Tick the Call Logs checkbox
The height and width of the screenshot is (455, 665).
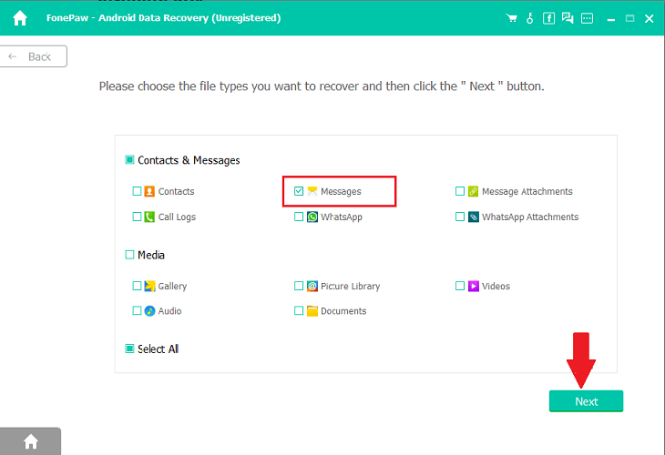point(137,217)
